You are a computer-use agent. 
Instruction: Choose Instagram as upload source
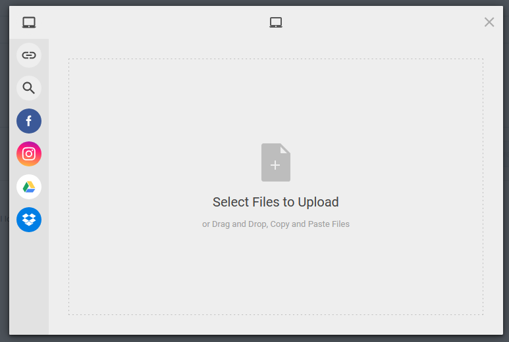click(29, 154)
